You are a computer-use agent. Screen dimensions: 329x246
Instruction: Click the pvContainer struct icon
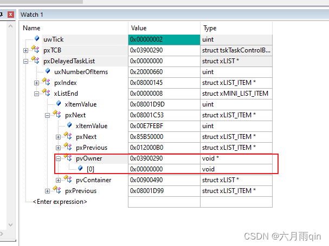point(68,180)
